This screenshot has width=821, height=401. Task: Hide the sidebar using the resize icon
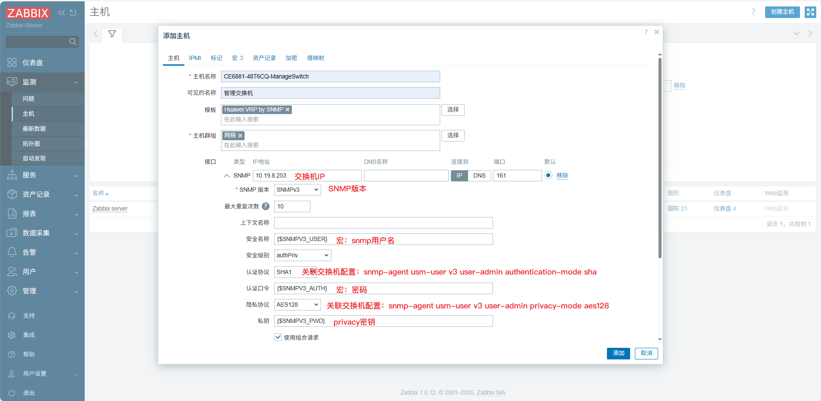click(x=73, y=12)
